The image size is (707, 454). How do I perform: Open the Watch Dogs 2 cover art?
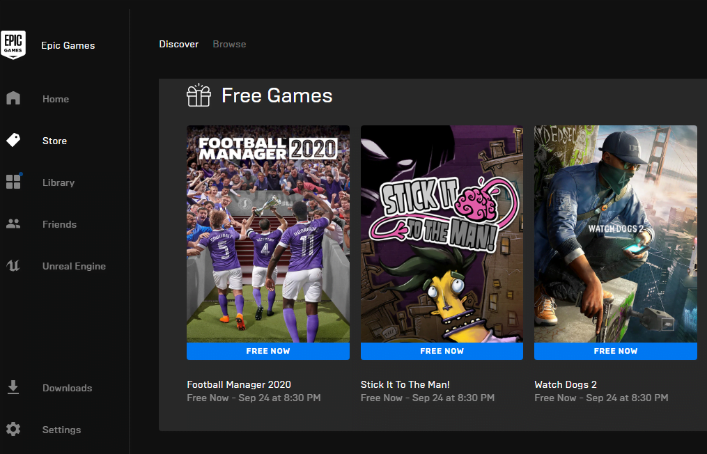click(x=616, y=234)
